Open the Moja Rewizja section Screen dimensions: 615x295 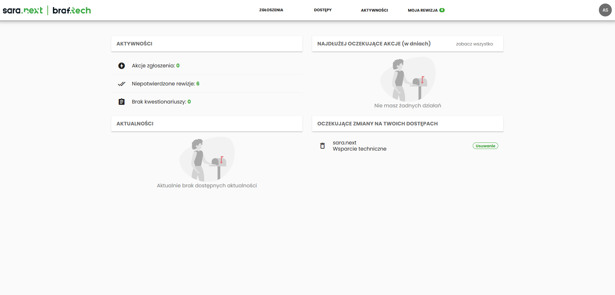422,10
